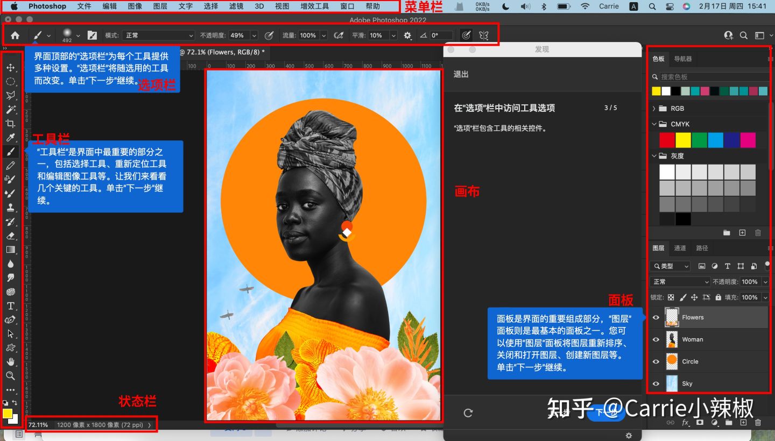Select the Brush tool in toolbar
Viewport: 775px width, 441px height.
pos(11,152)
